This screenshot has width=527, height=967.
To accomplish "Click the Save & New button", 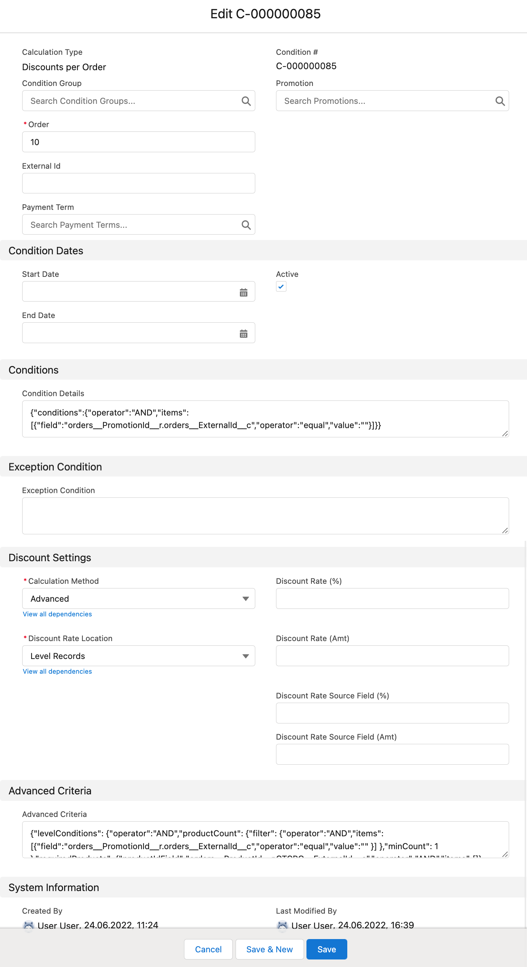I will (x=269, y=949).
